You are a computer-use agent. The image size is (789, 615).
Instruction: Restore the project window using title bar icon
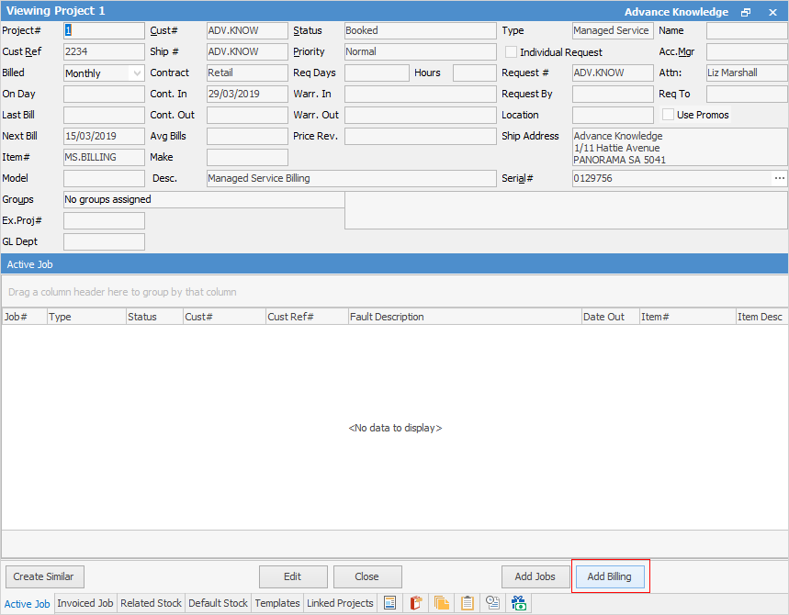click(x=746, y=12)
